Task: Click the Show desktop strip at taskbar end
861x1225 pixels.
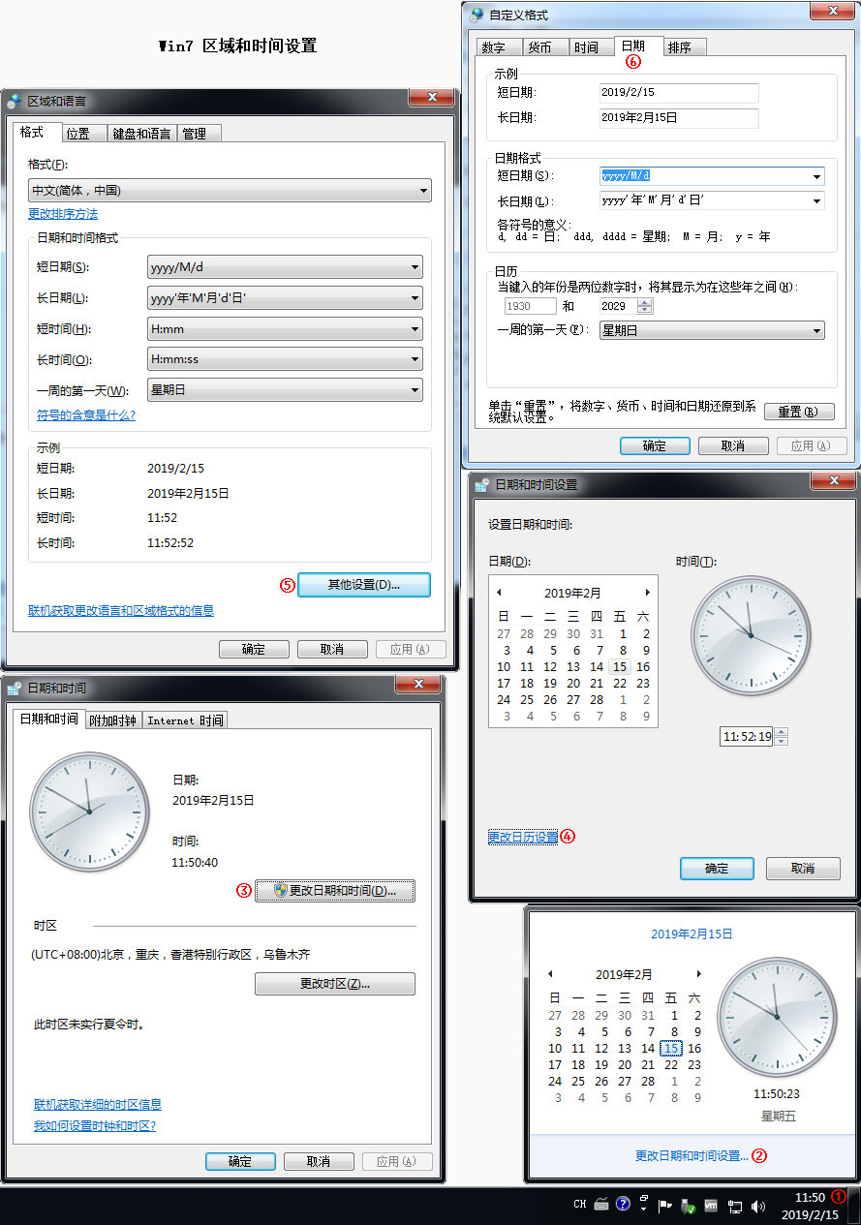Action: coord(853,1207)
